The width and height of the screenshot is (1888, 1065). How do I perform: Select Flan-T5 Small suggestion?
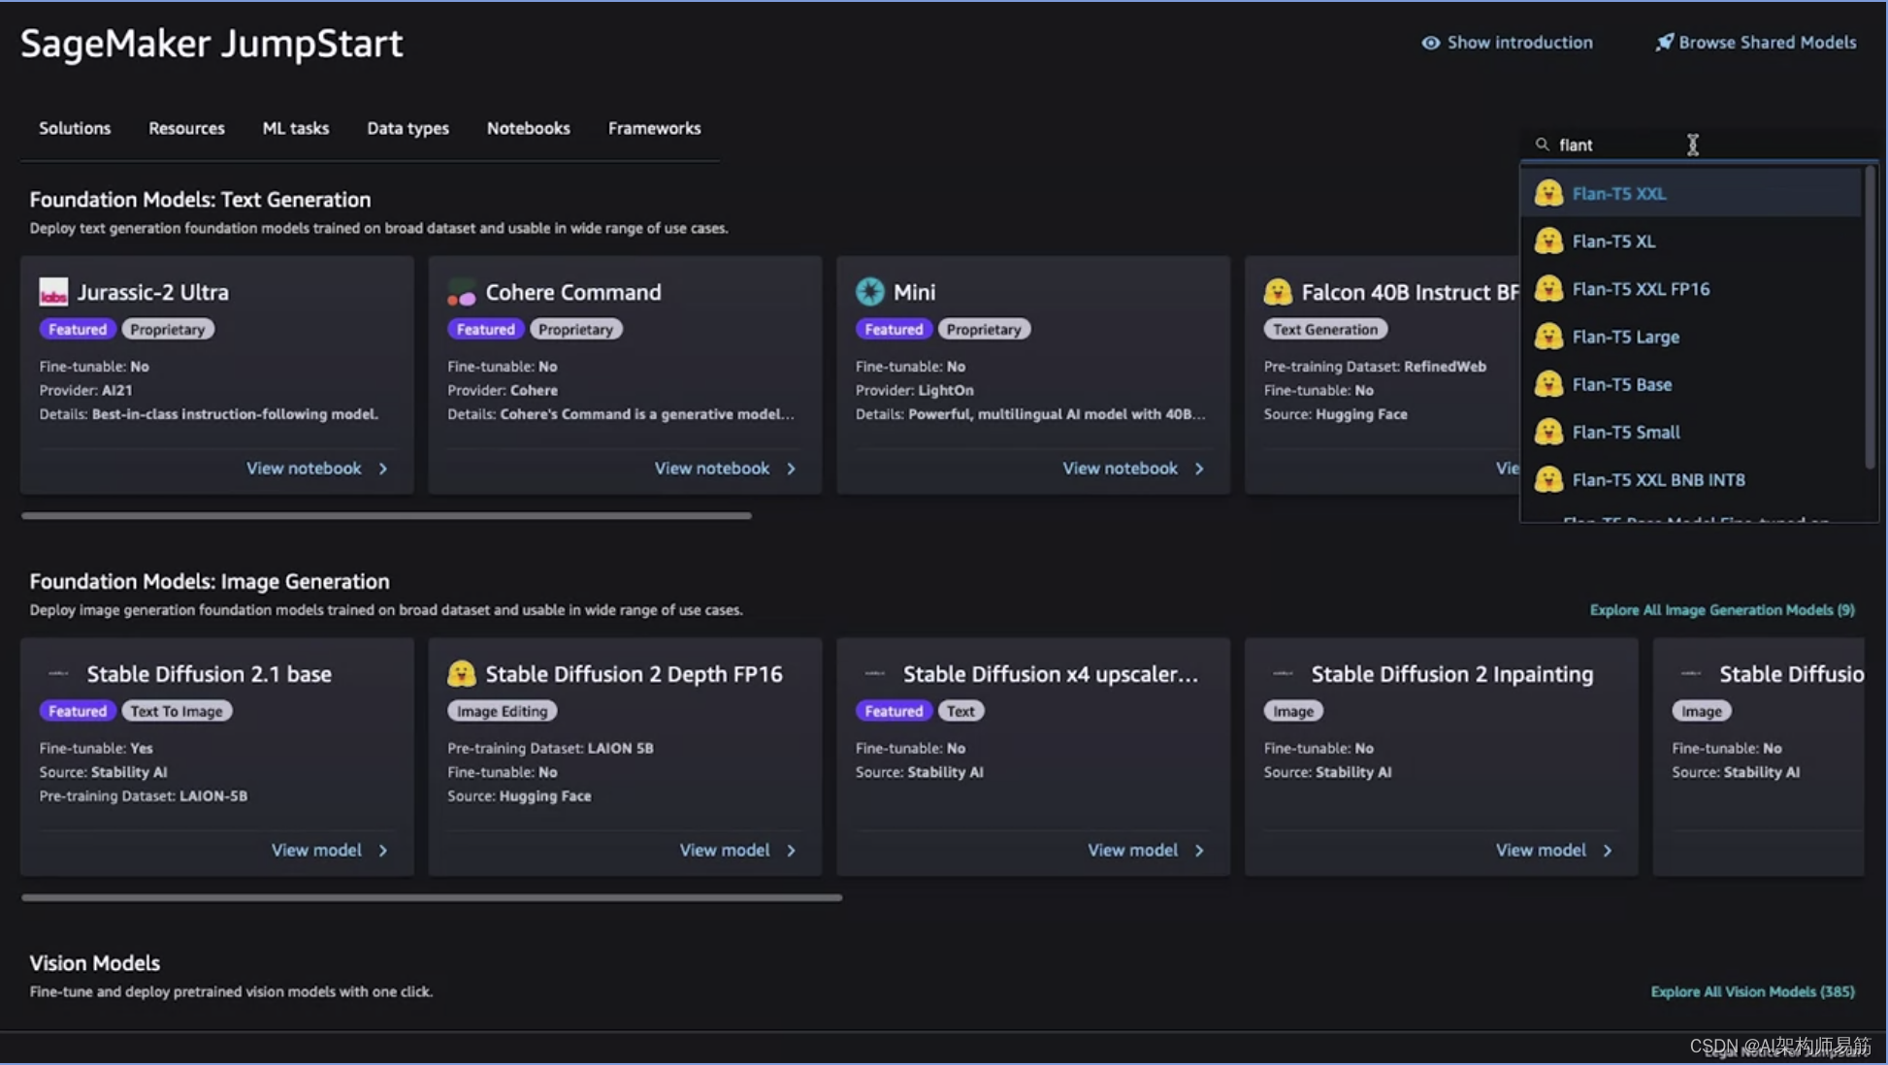click(1692, 432)
